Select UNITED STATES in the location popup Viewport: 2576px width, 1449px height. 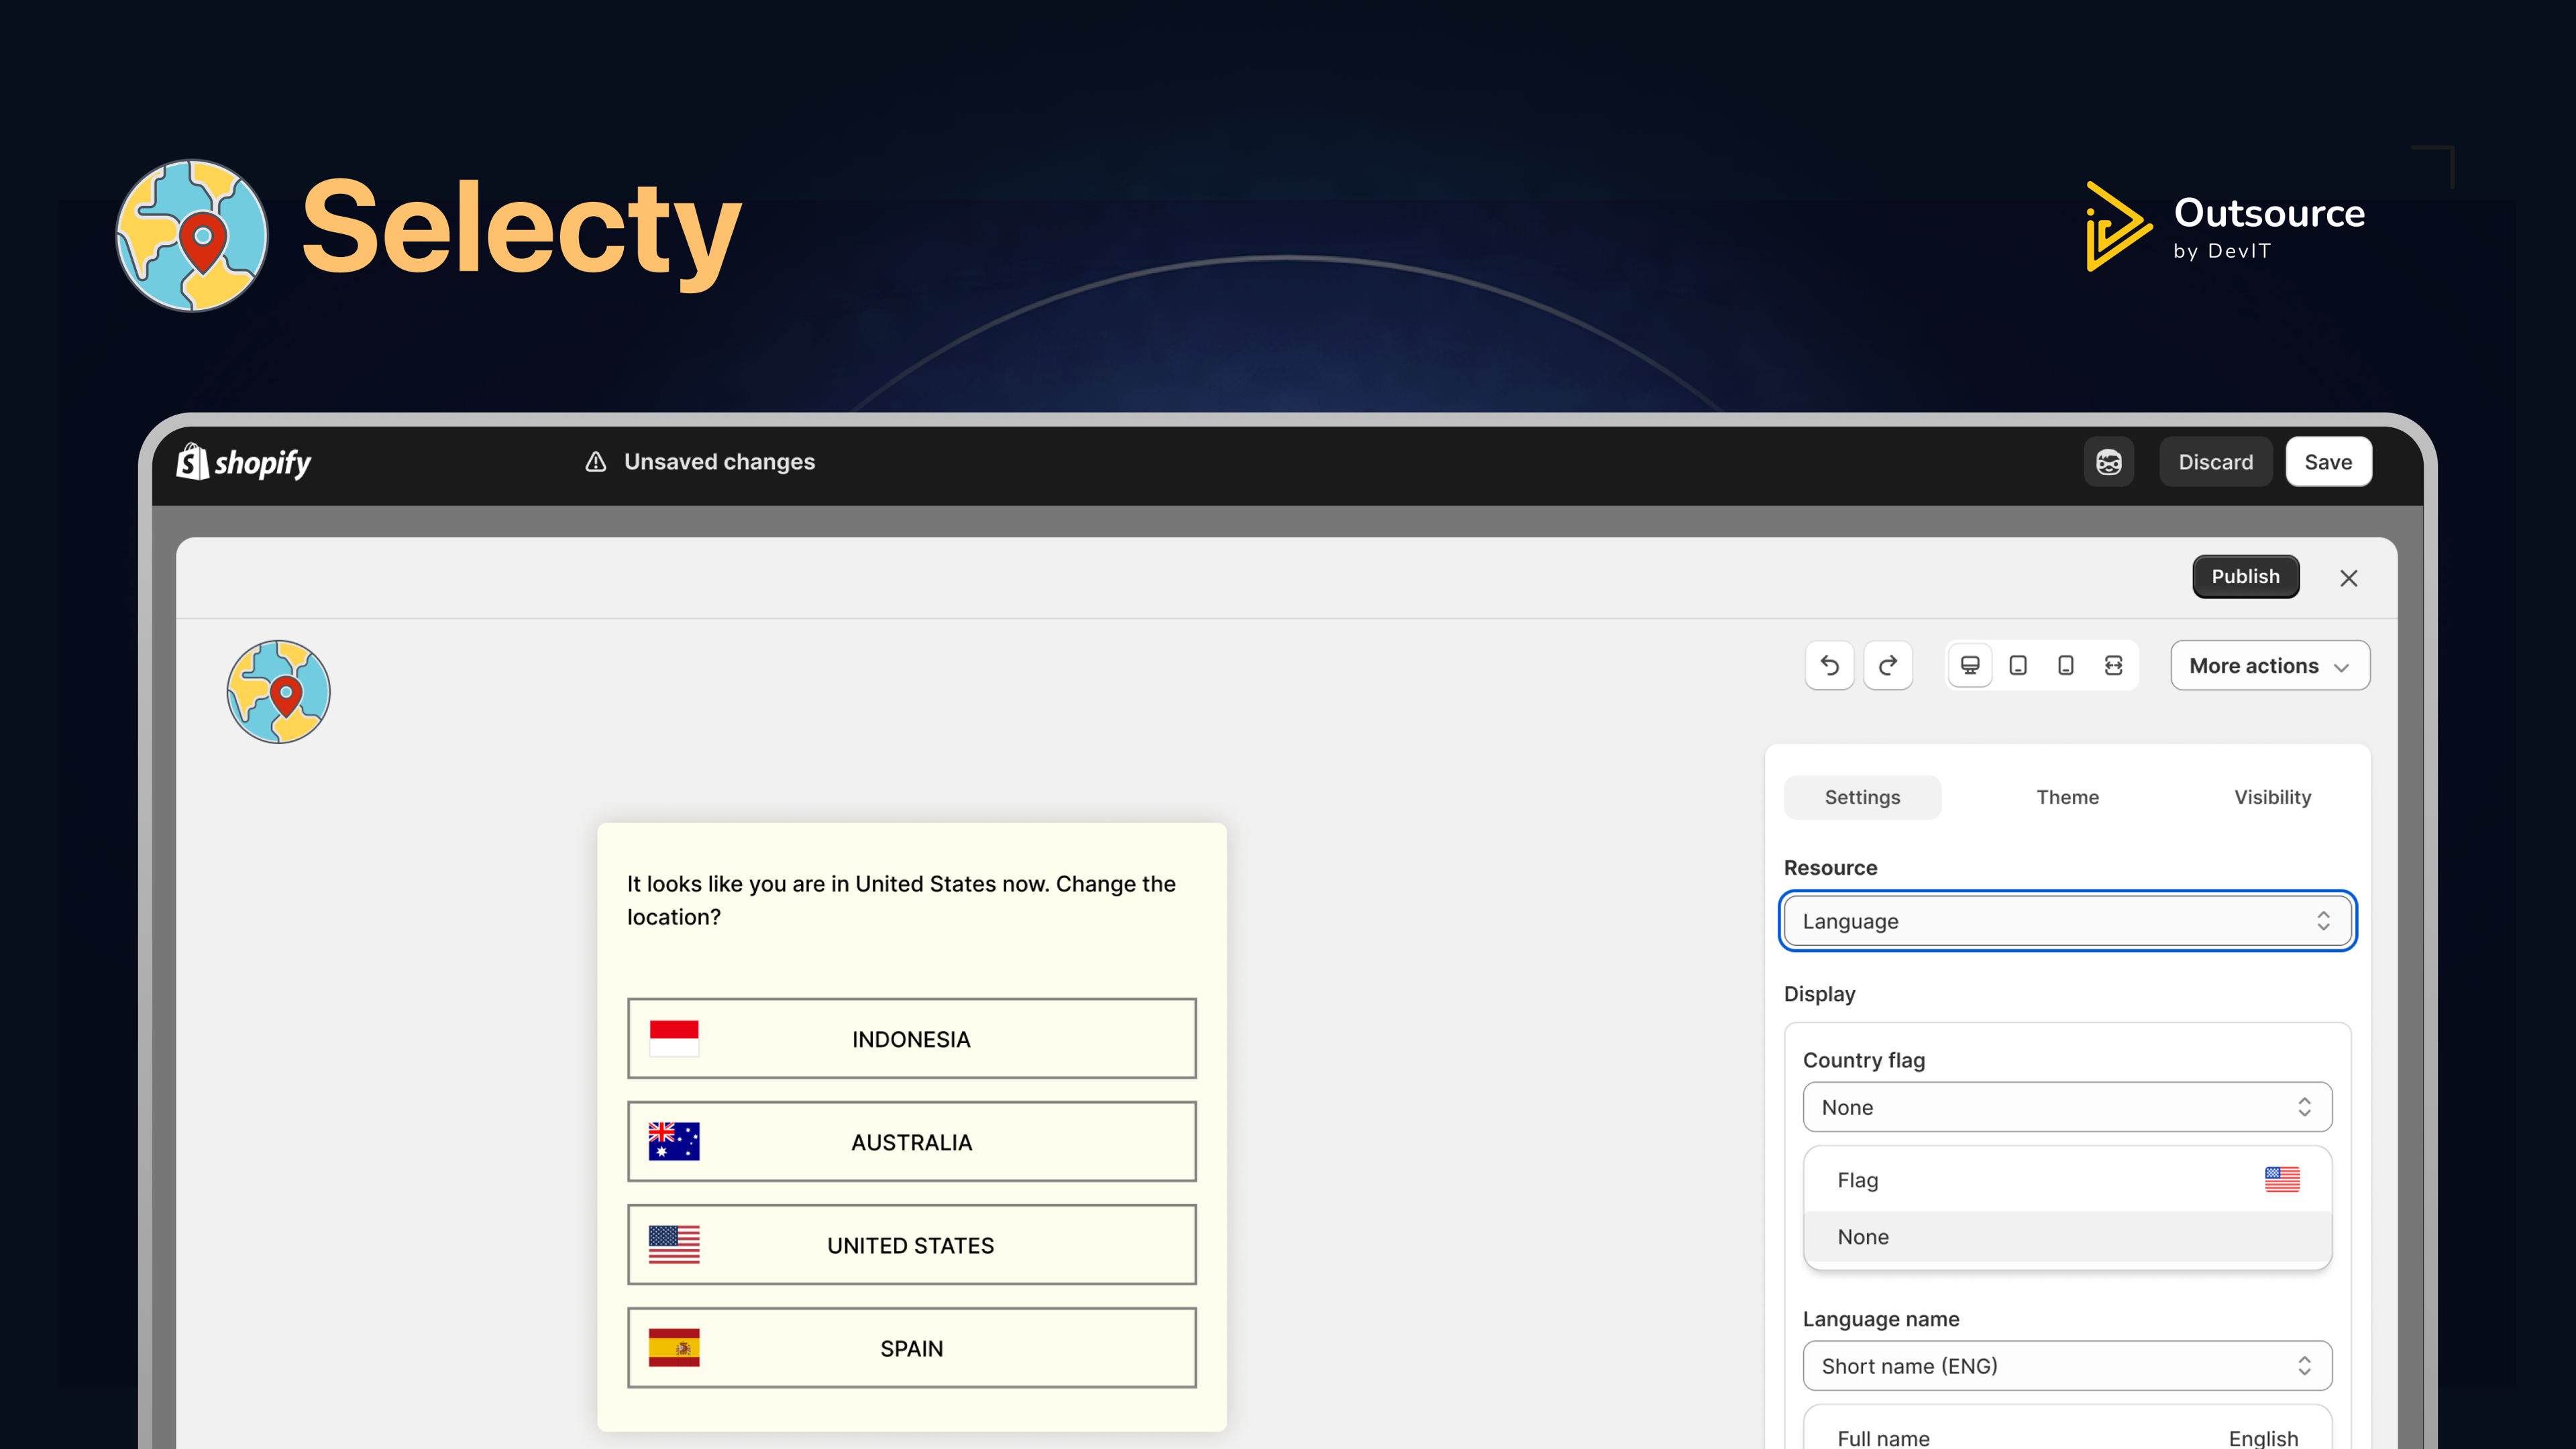pyautogui.click(x=911, y=1245)
